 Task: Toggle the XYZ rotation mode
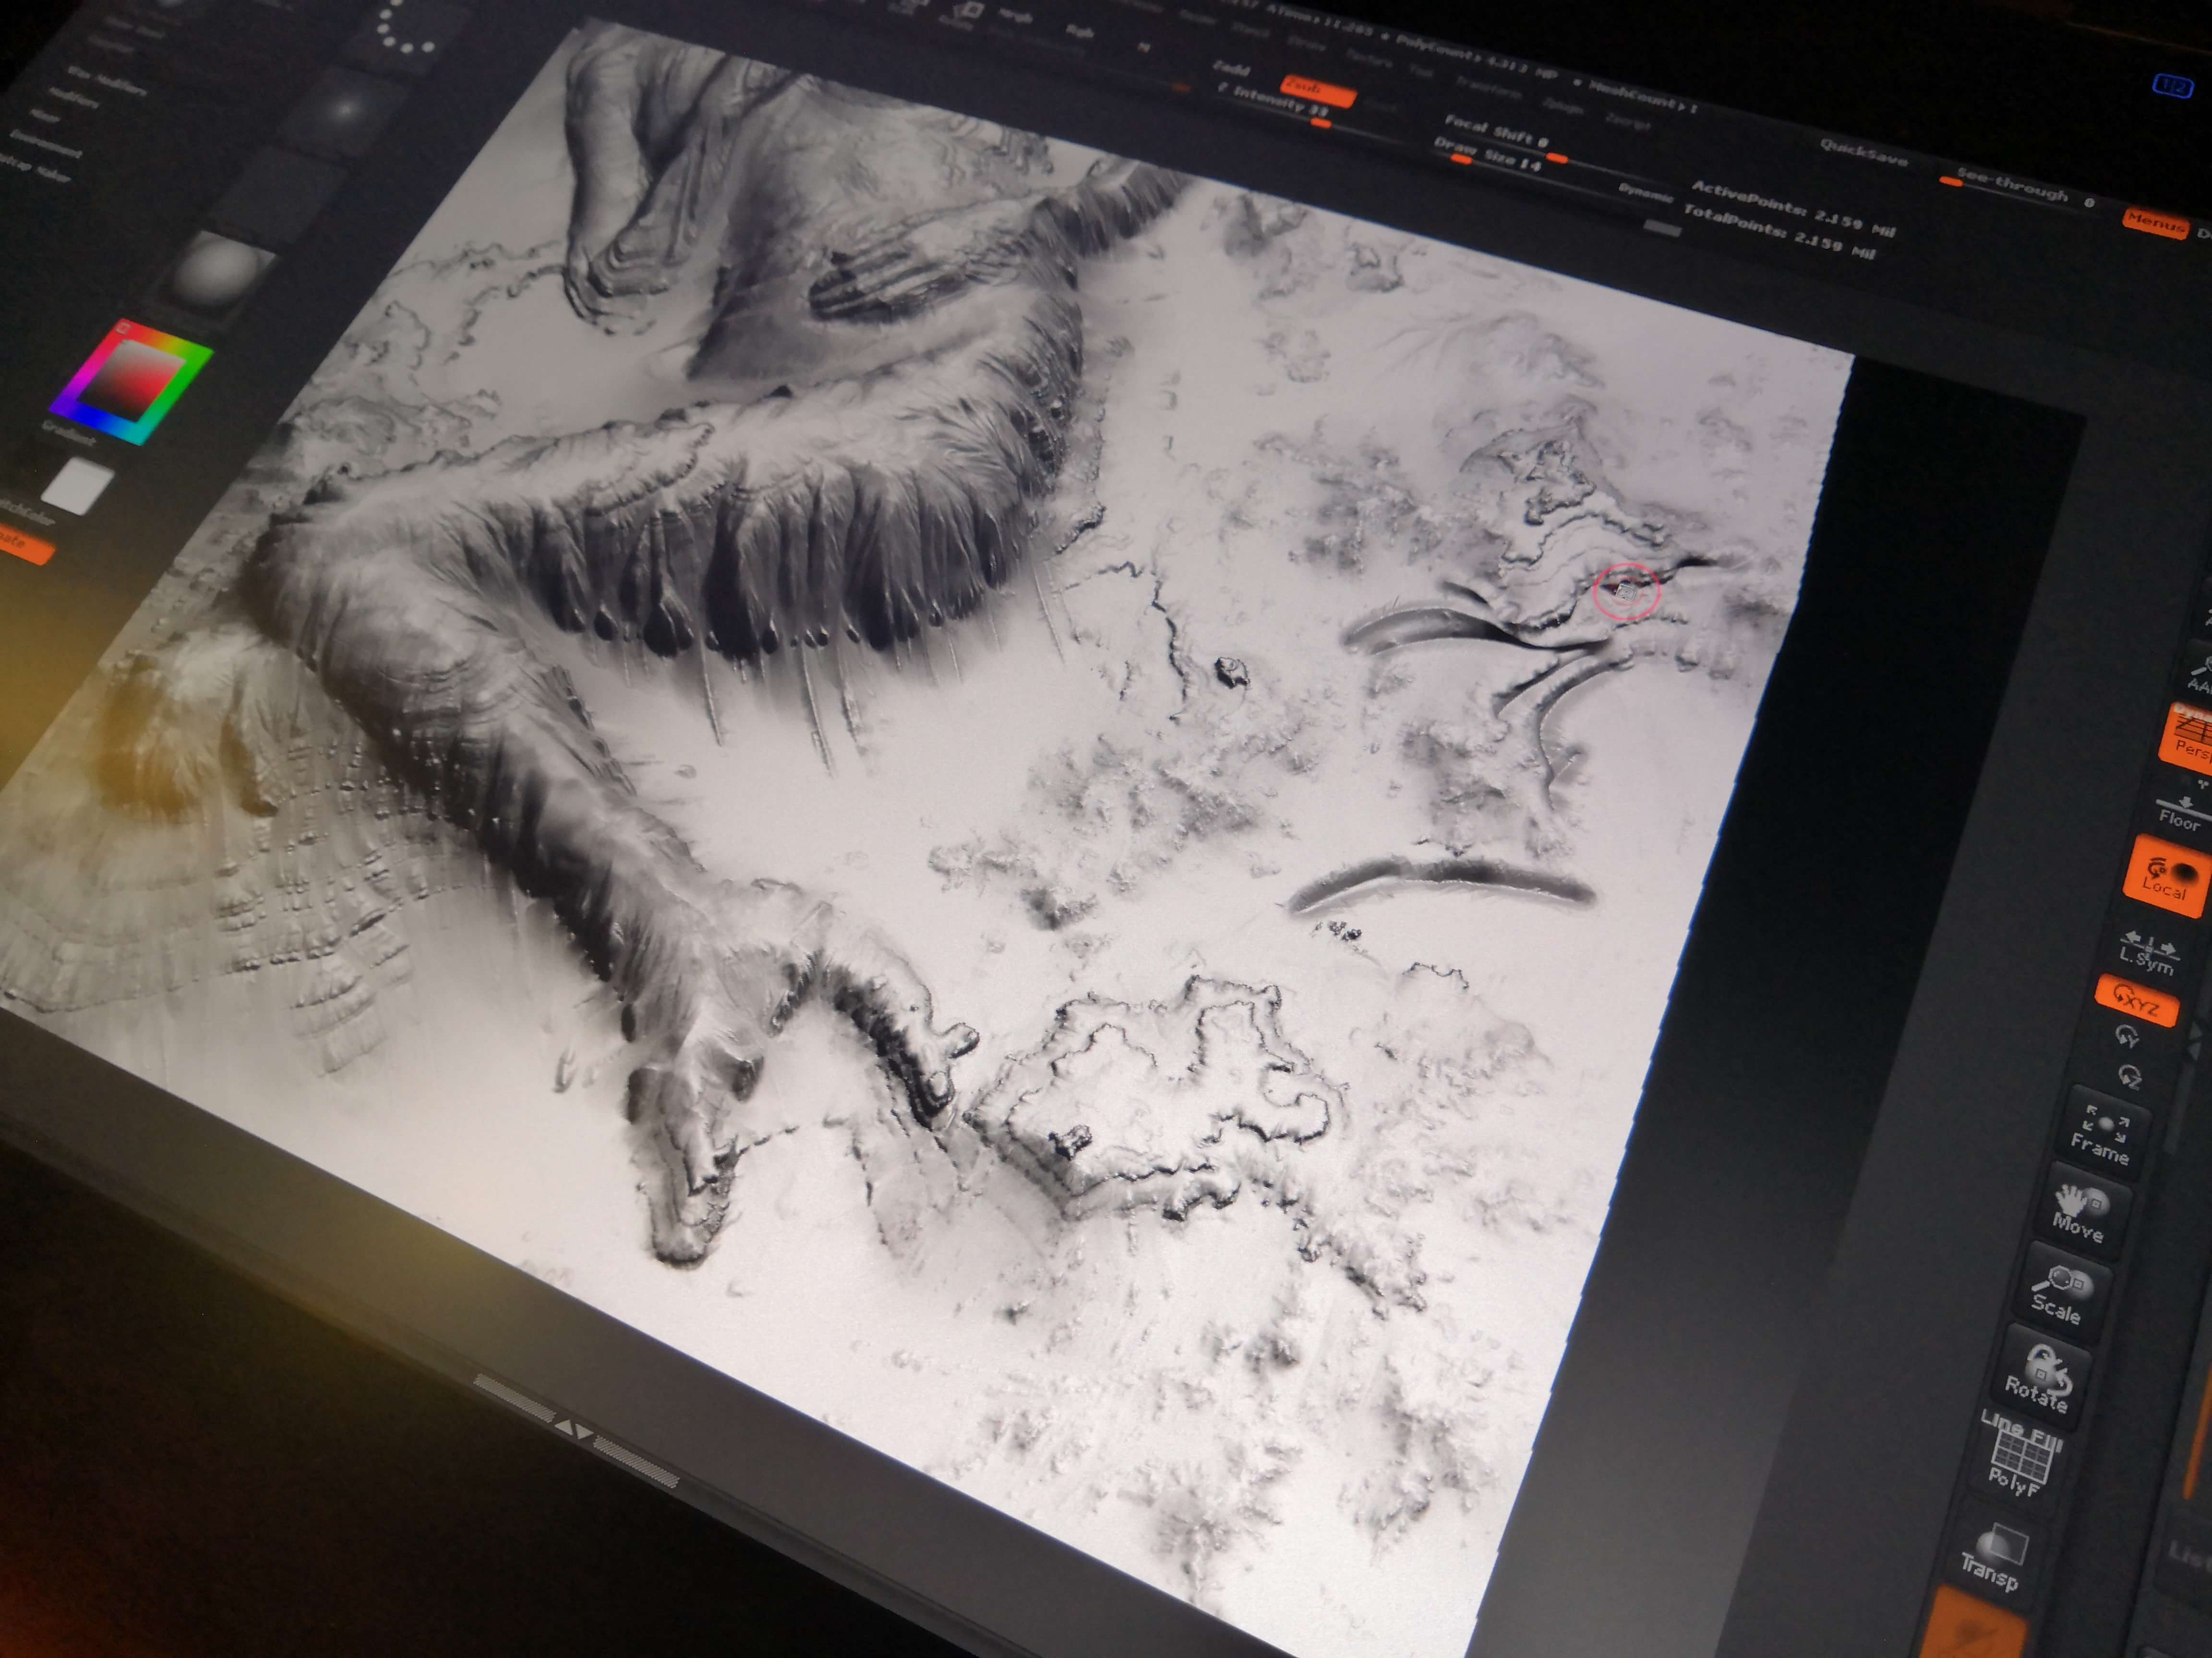click(2138, 1000)
